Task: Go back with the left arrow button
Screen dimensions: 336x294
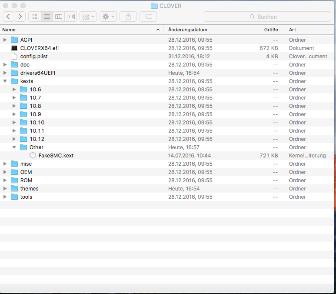Action: click(8, 17)
